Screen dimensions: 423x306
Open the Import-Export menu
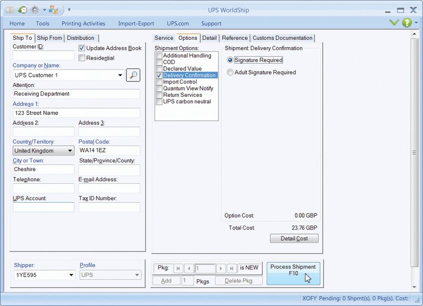click(x=136, y=23)
